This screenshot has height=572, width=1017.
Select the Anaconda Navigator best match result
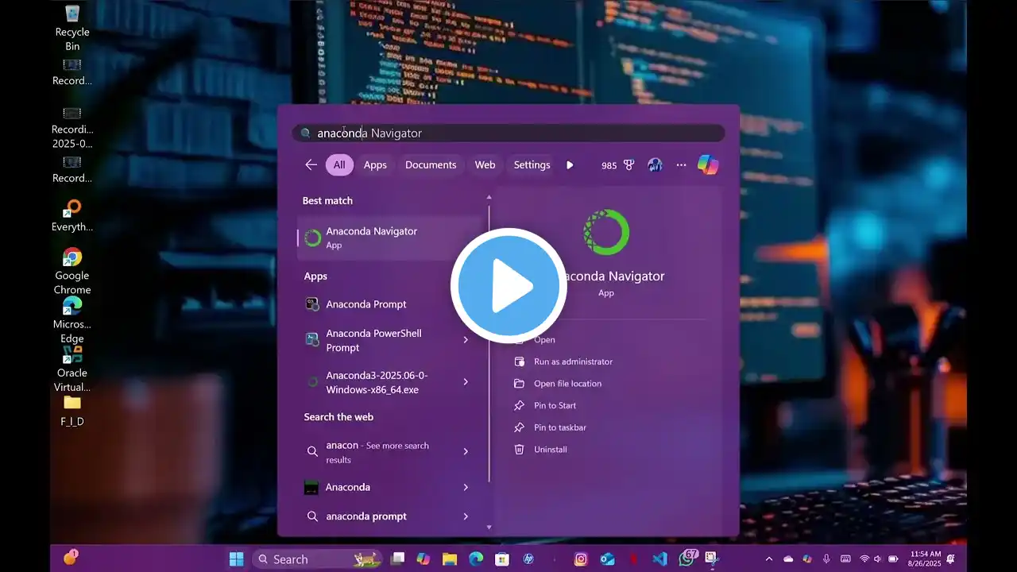click(389, 238)
